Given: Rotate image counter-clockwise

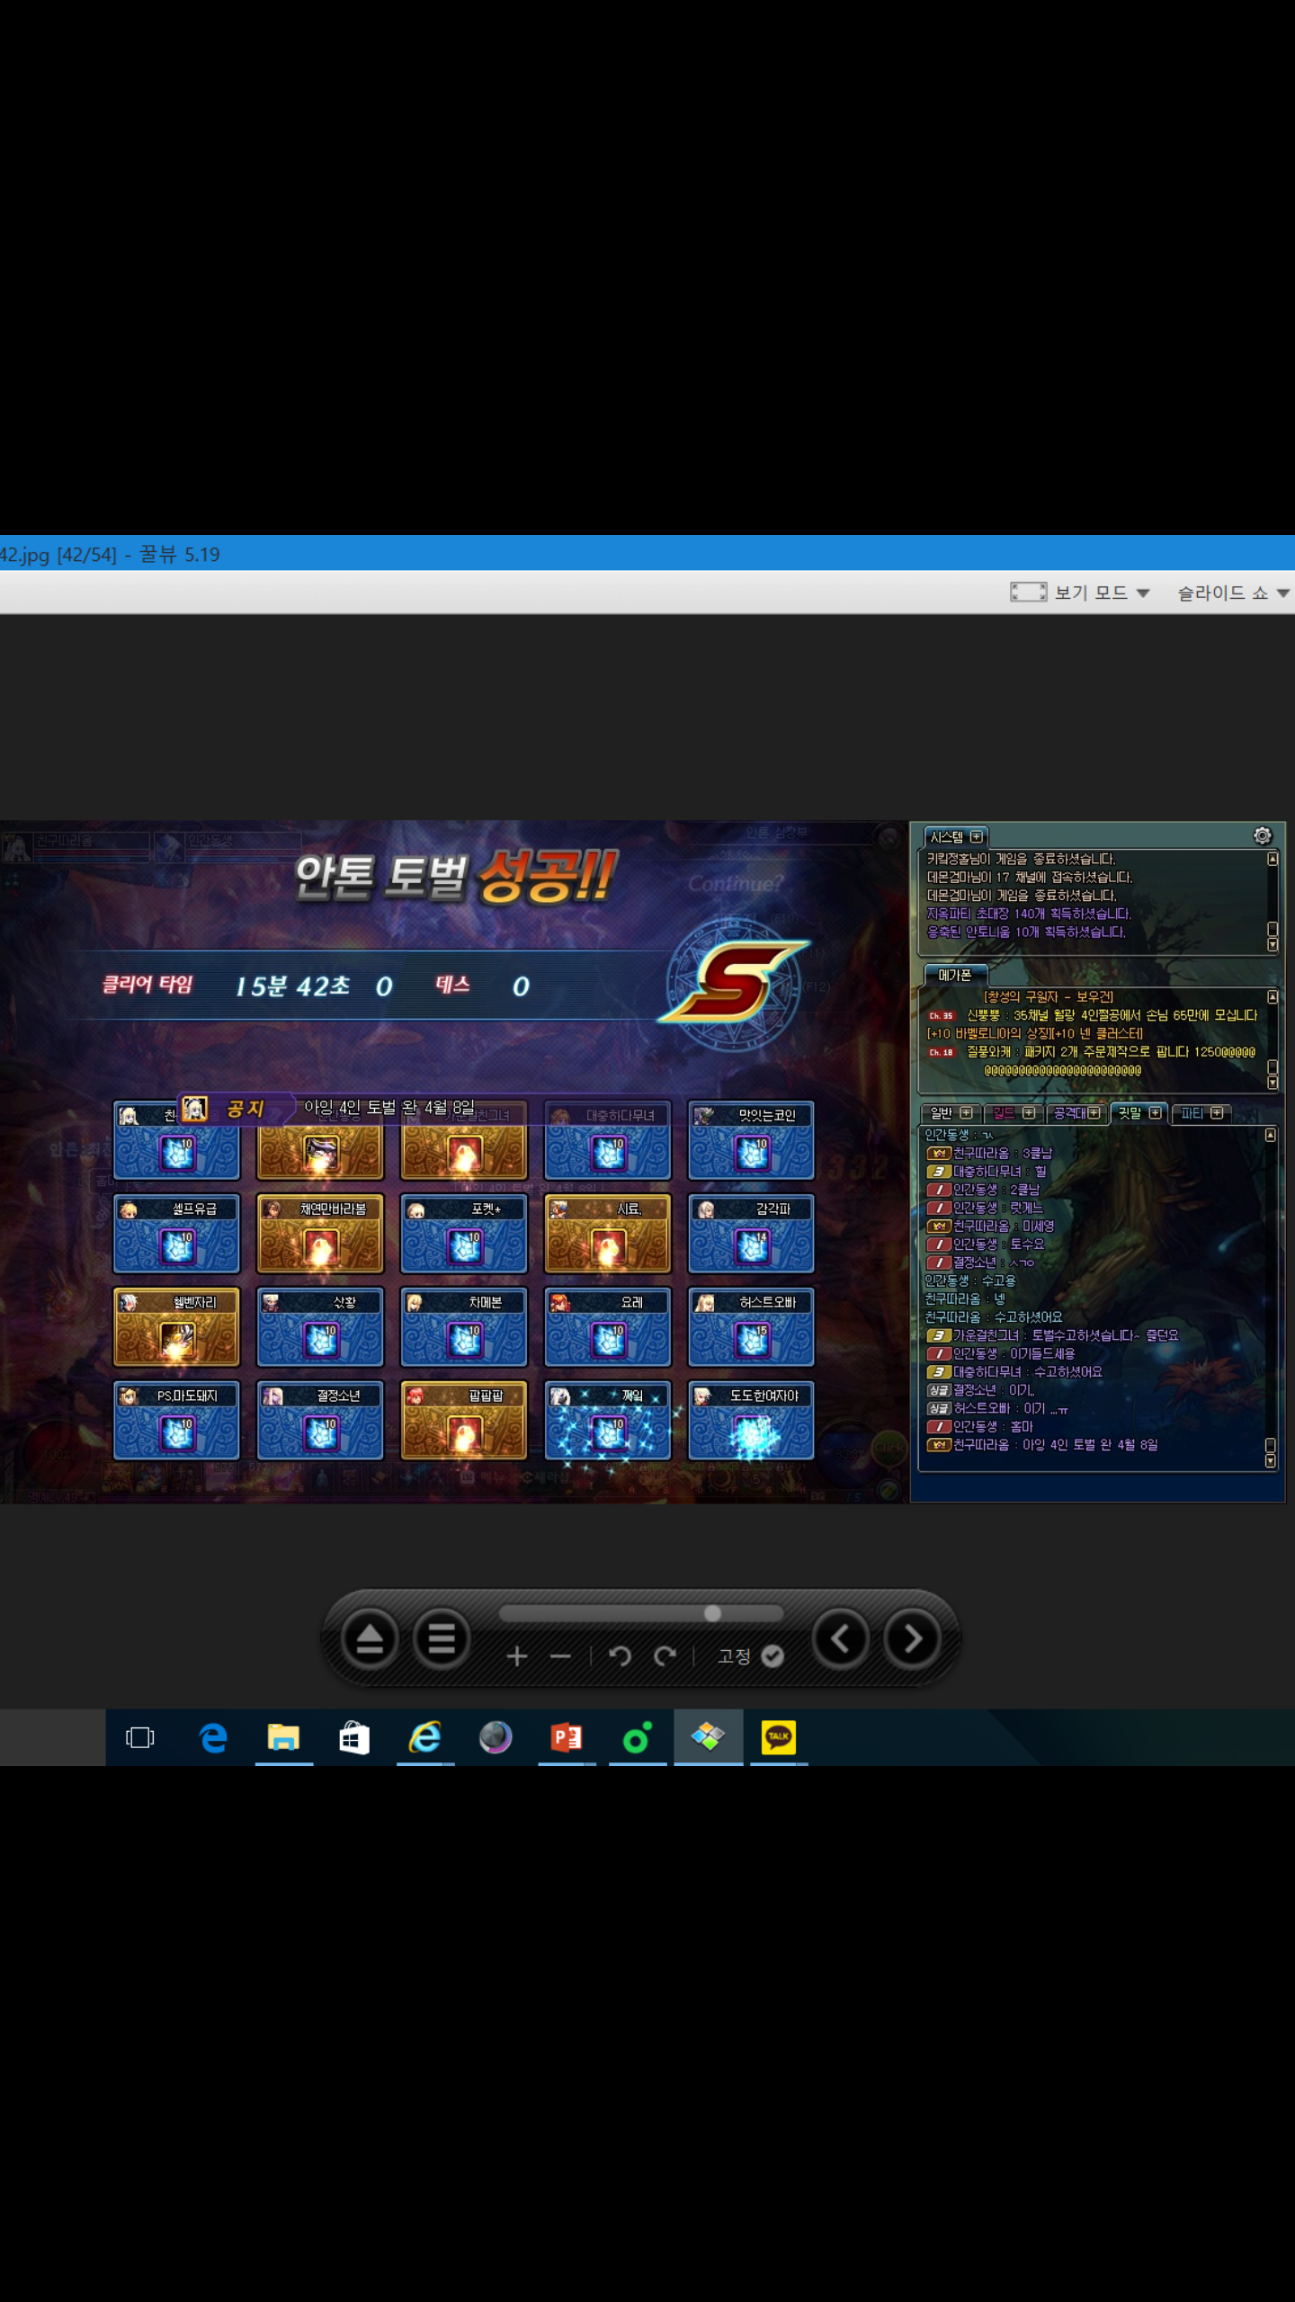Looking at the screenshot, I should (x=620, y=1655).
